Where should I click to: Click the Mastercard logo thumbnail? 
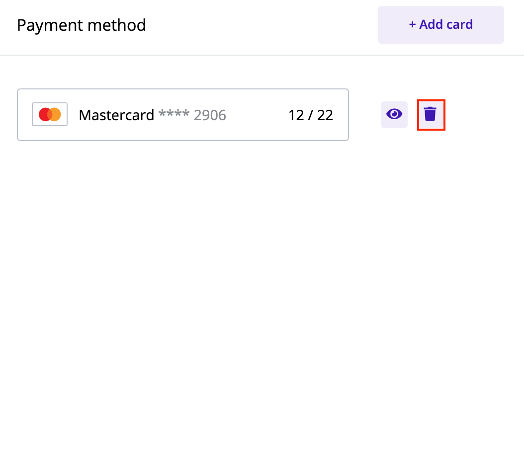pyautogui.click(x=50, y=114)
